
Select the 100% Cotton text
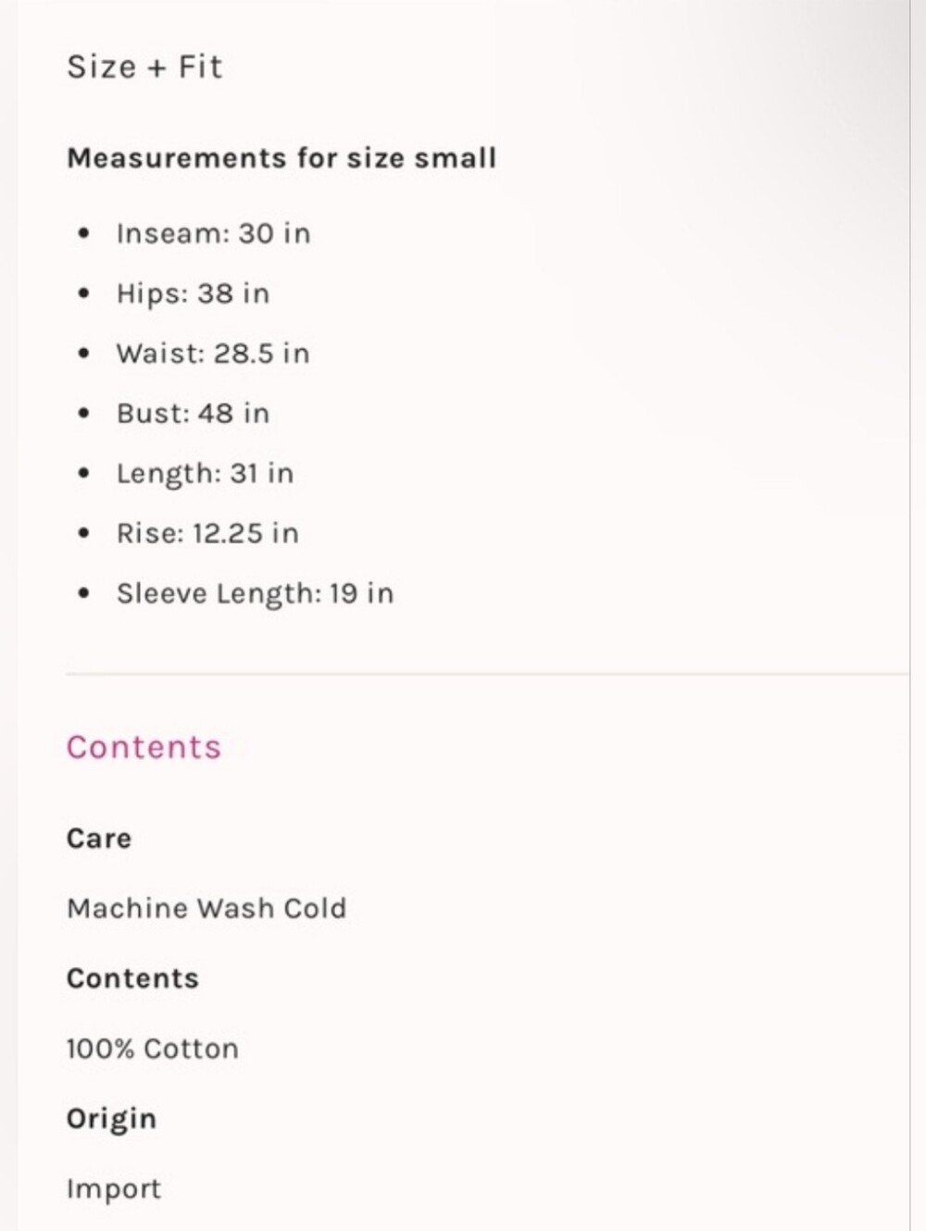coord(153,1049)
